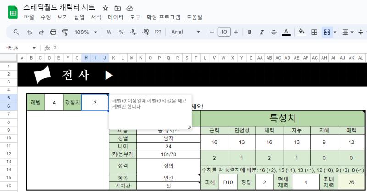Screen dimensions: 367x192
Task: Select the max HP cell showing 26
Action: point(351,182)
